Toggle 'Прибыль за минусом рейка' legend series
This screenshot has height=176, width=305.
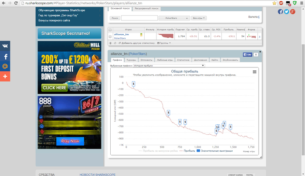pos(158,151)
